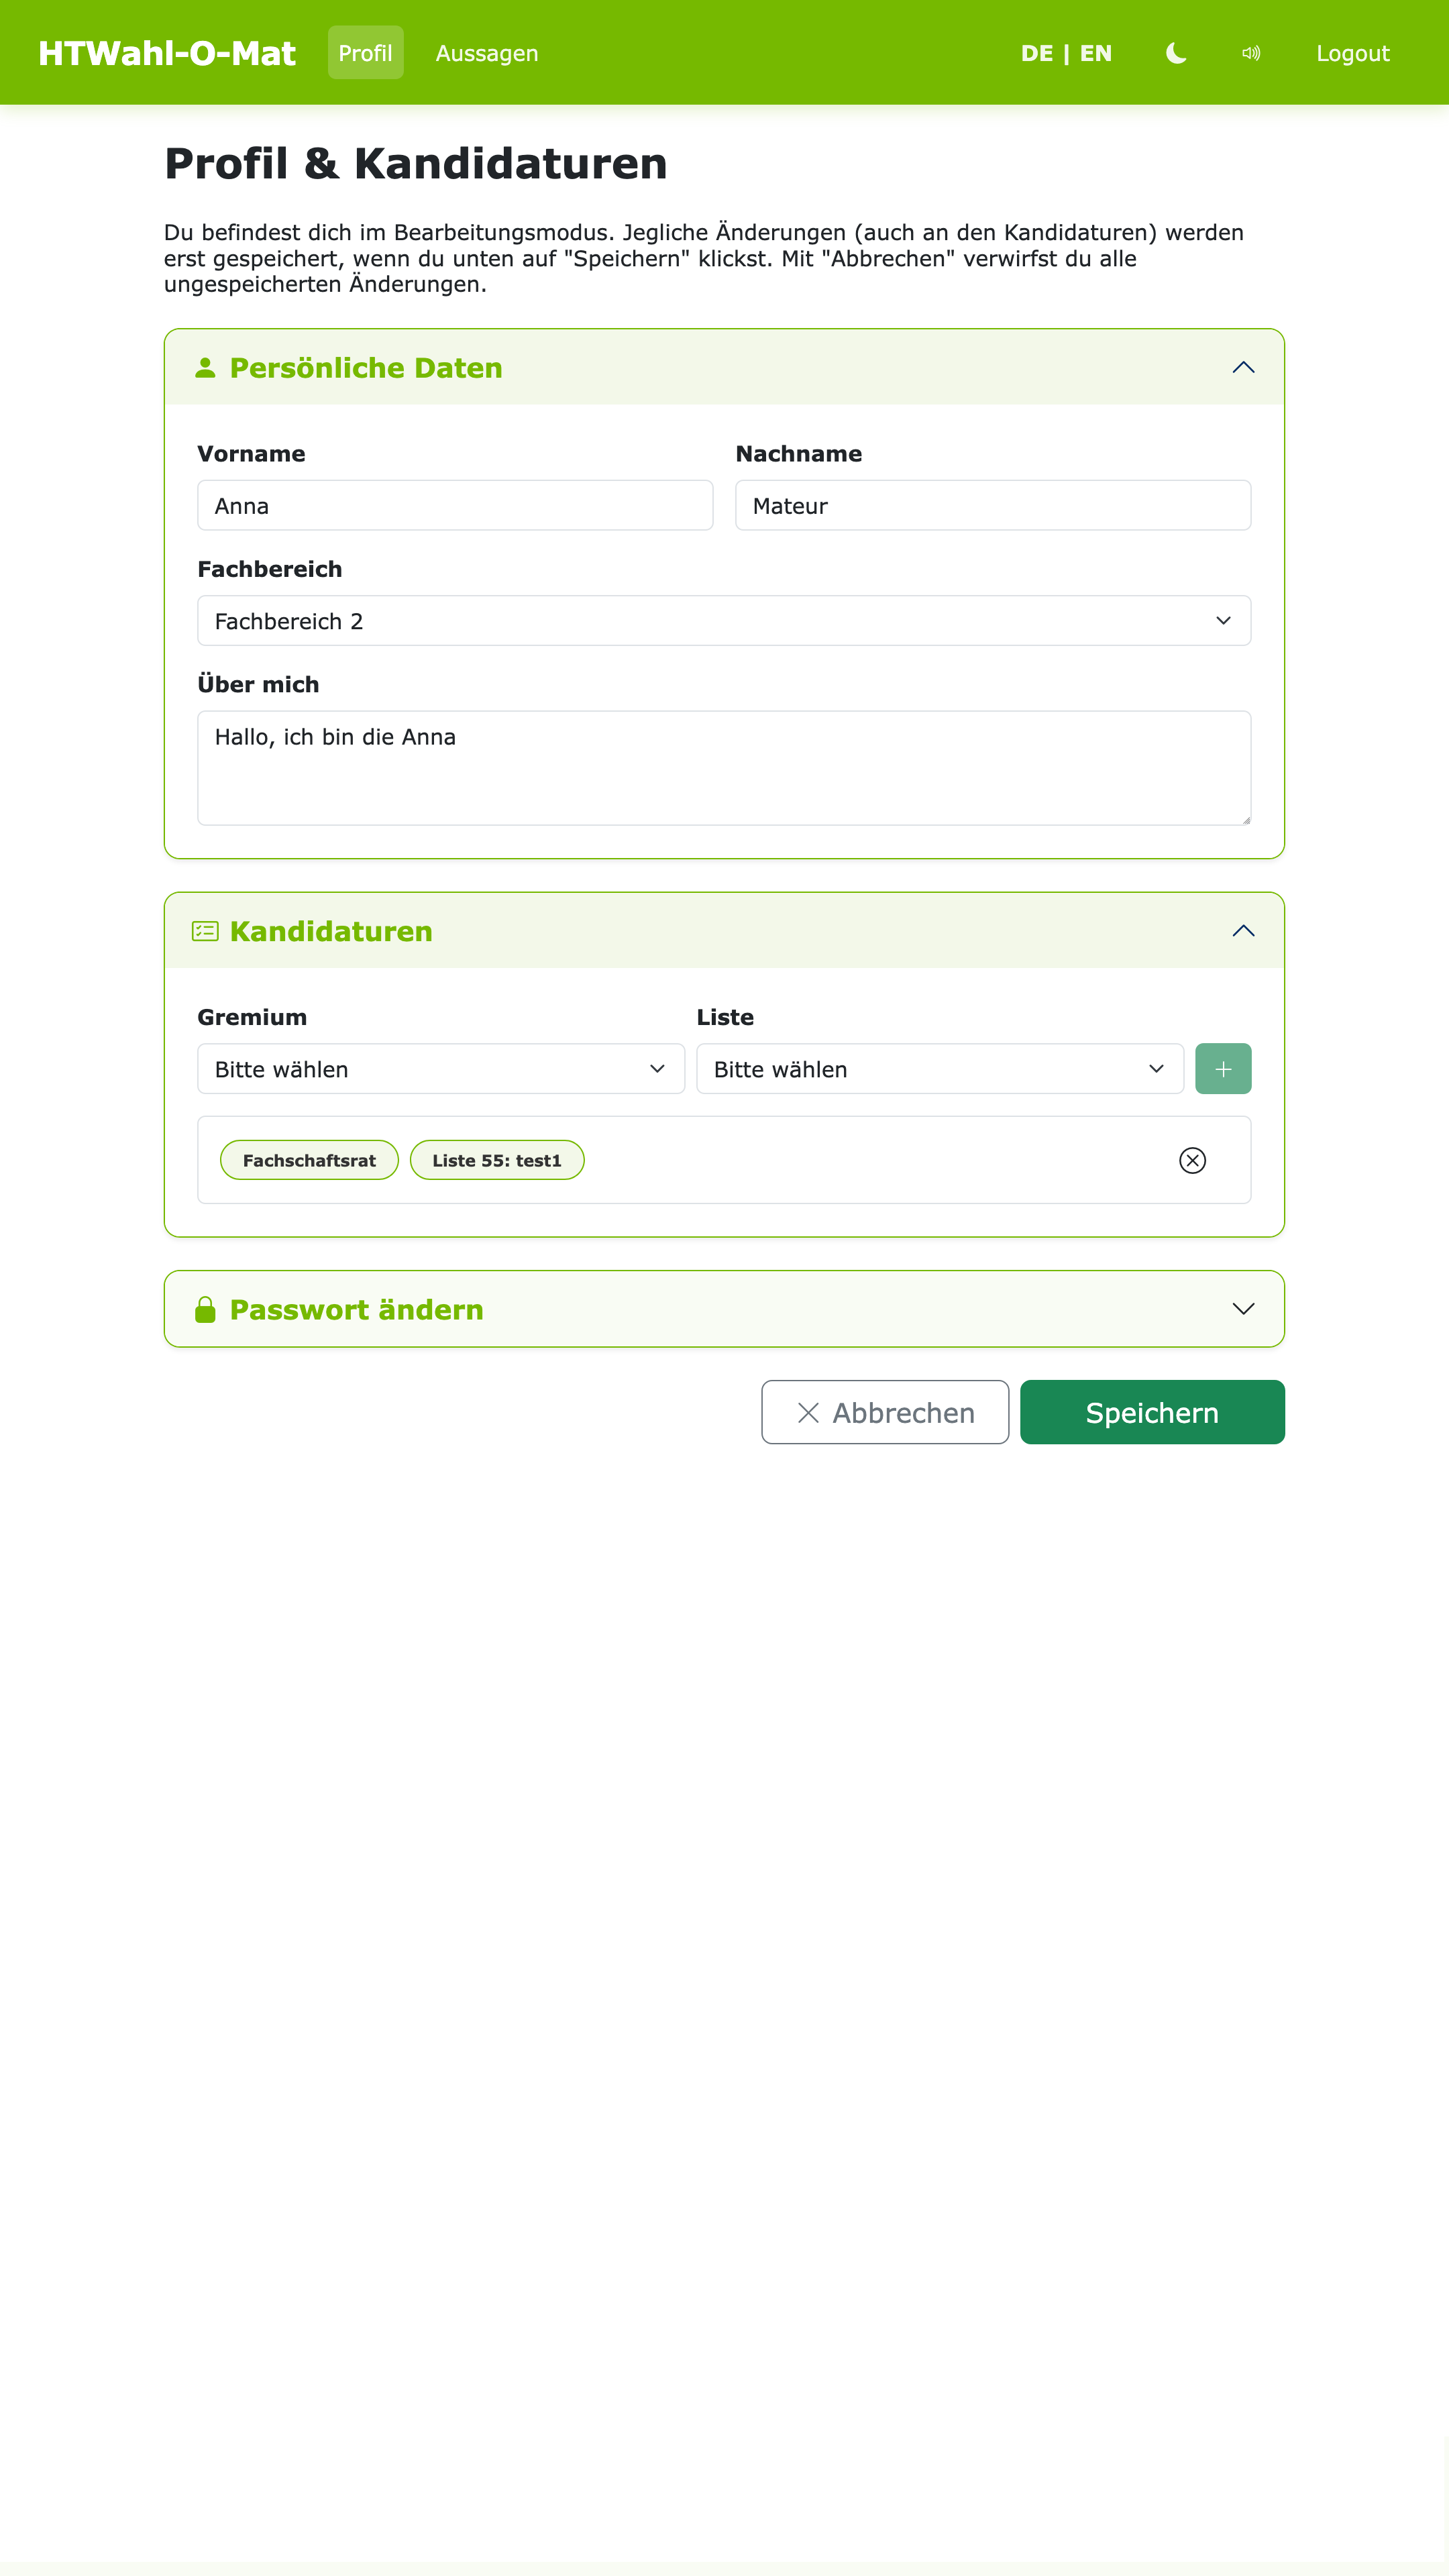Open the Fachbereich dropdown
The height and width of the screenshot is (2576, 1449).
(724, 620)
